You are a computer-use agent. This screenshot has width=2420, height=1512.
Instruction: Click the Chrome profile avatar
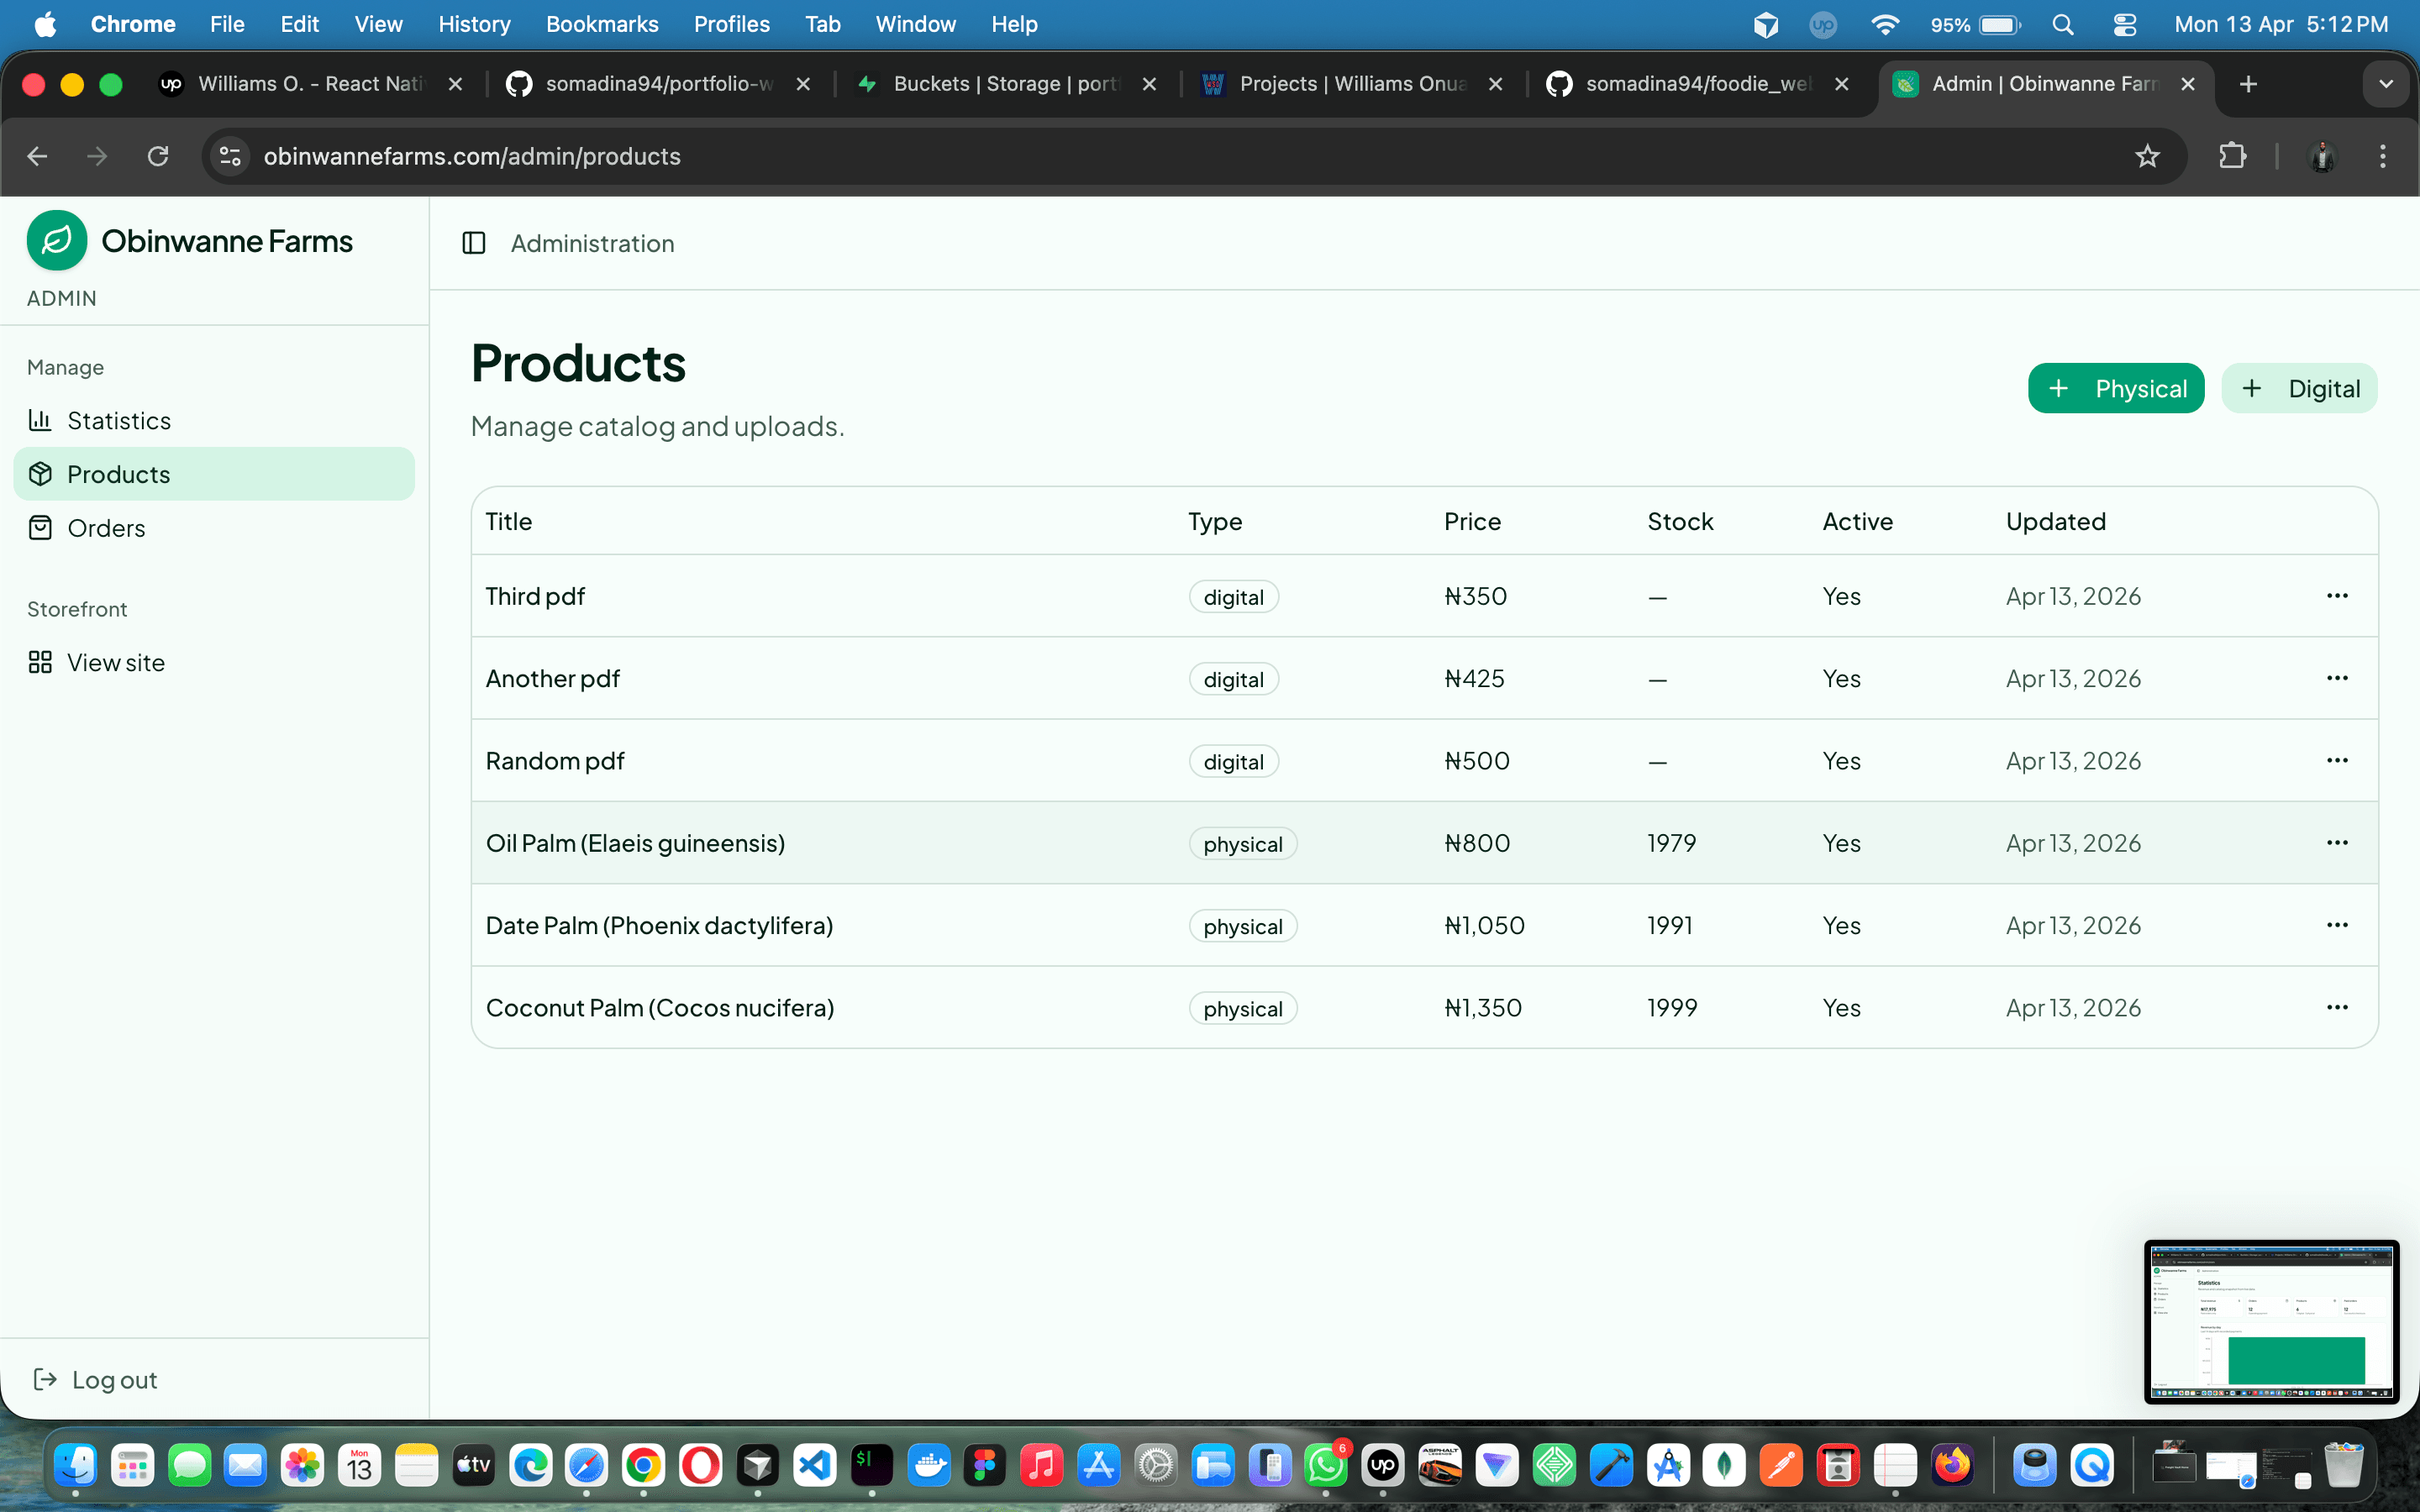click(x=2322, y=156)
